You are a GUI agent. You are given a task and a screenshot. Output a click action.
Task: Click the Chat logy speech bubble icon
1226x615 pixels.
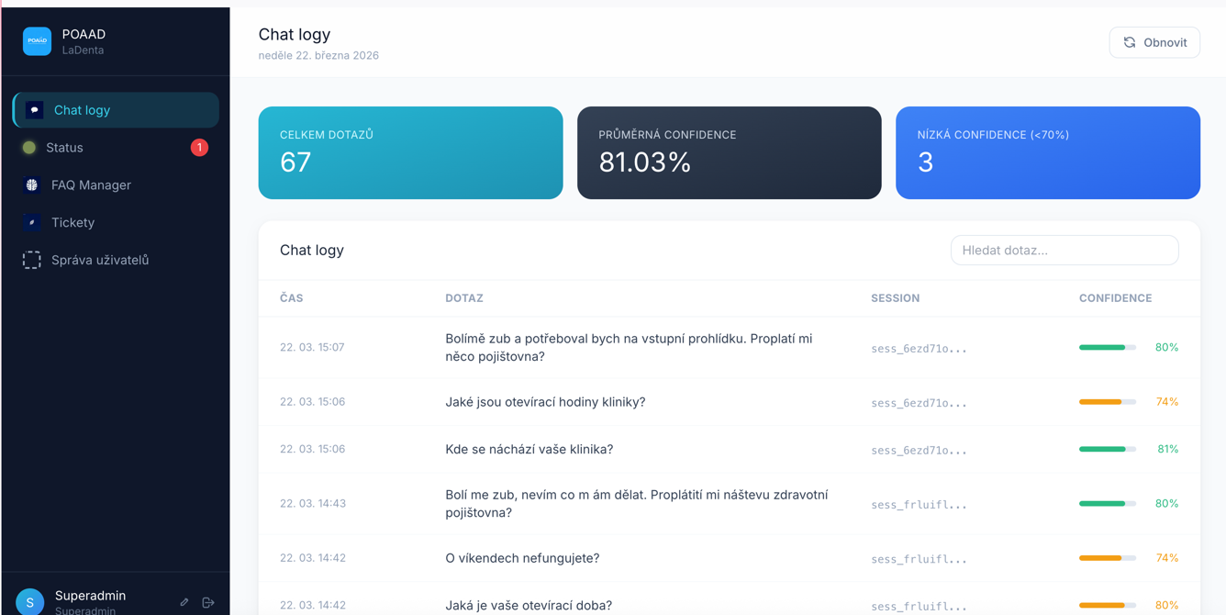[x=34, y=110]
